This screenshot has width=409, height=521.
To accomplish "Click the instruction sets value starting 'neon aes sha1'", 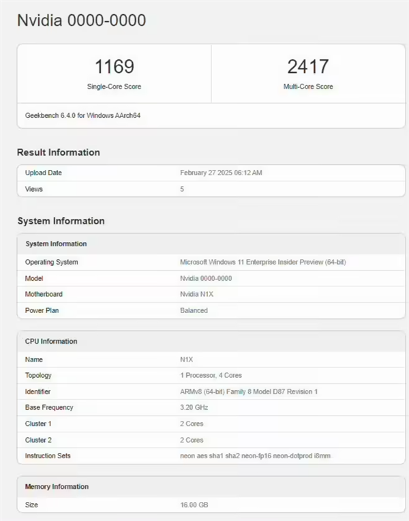I will pyautogui.click(x=255, y=456).
